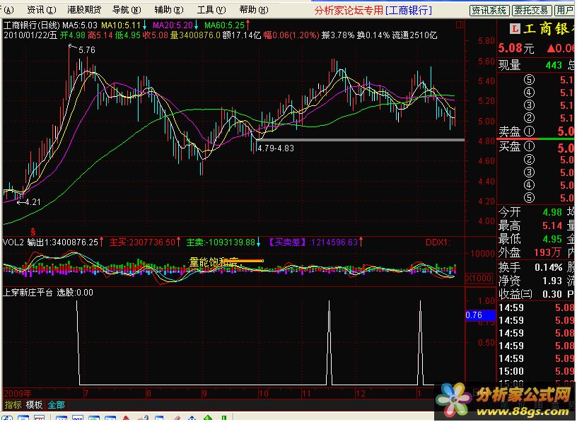Image resolution: width=577 pixels, height=422 pixels.
Task: Click the red S marker under the chart
Action: [x=33, y=232]
